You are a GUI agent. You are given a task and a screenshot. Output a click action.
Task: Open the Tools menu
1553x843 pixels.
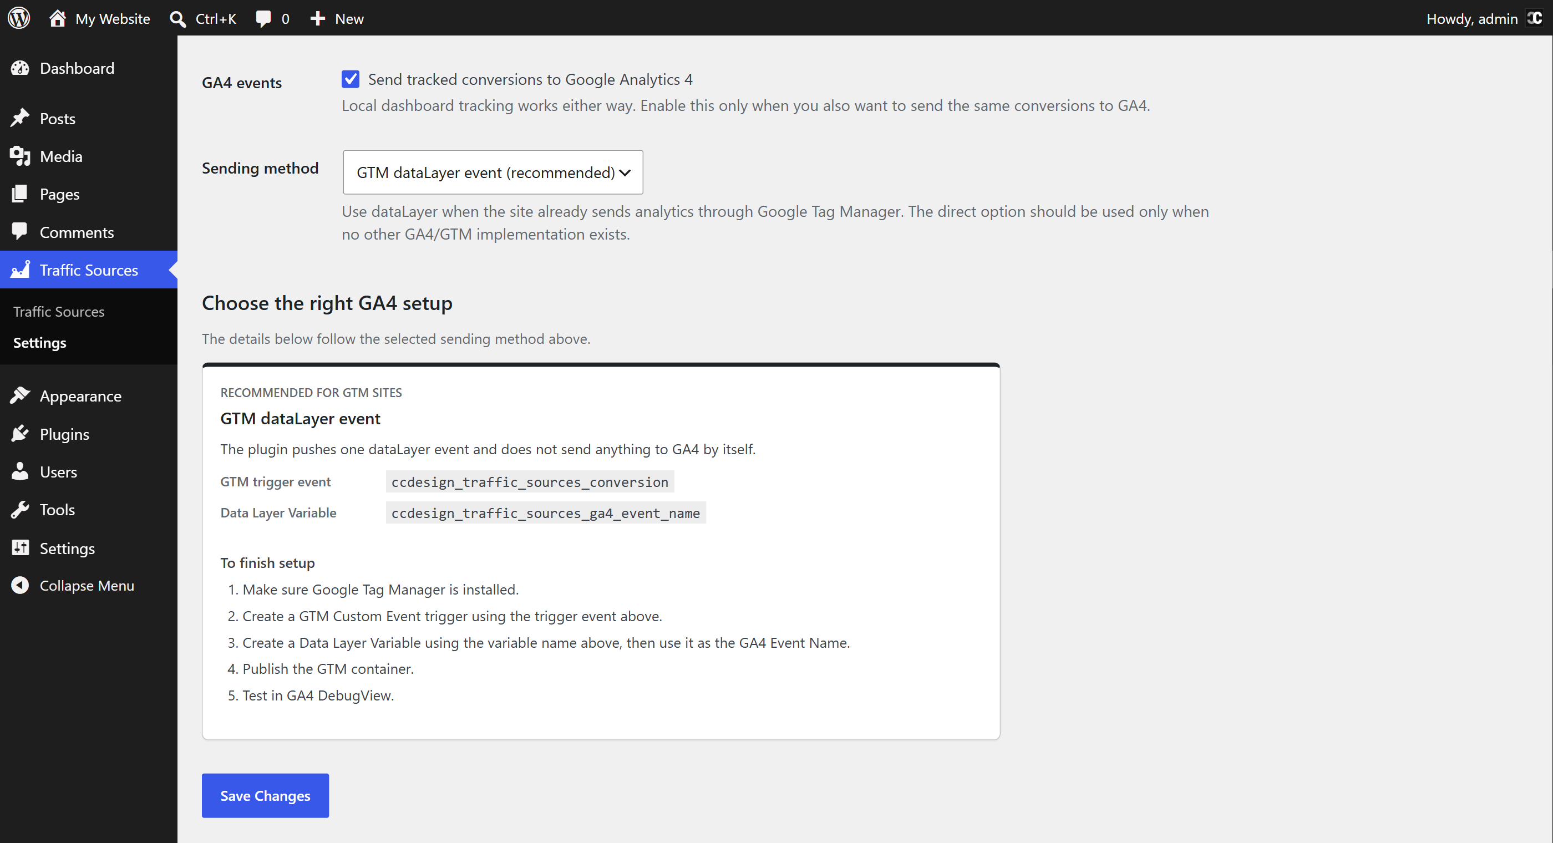[x=89, y=510]
